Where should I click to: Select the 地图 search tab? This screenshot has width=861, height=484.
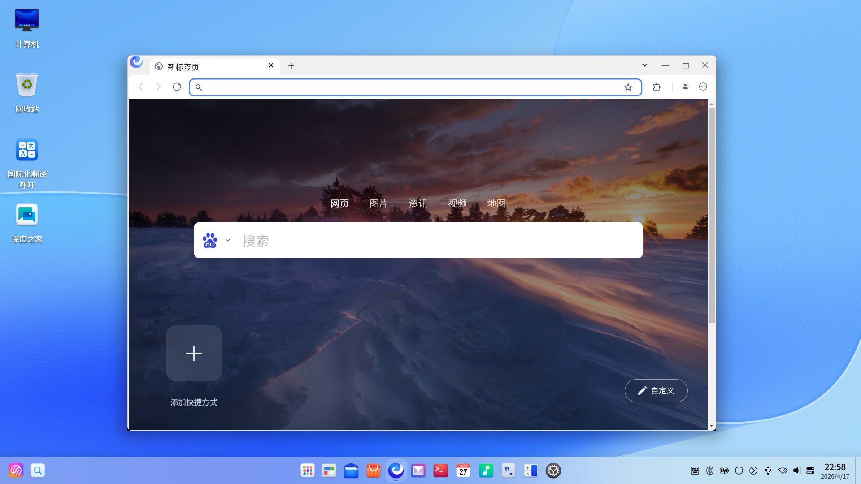point(496,203)
